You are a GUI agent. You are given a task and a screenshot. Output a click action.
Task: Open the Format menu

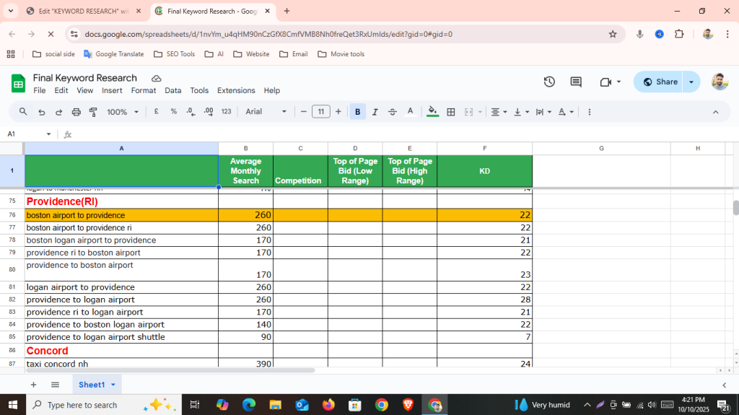tap(143, 90)
